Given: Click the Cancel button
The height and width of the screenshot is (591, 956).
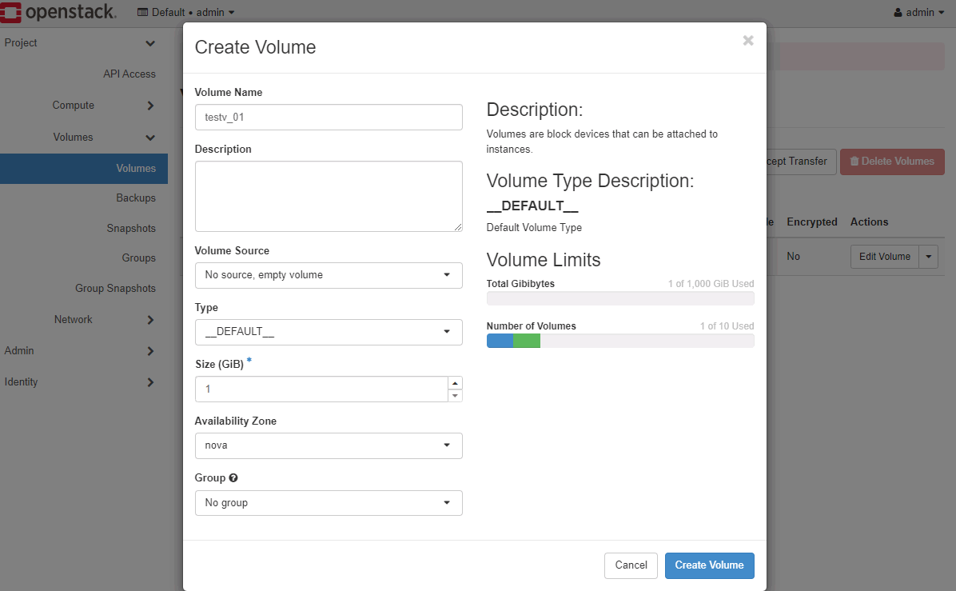Looking at the screenshot, I should pyautogui.click(x=631, y=565).
